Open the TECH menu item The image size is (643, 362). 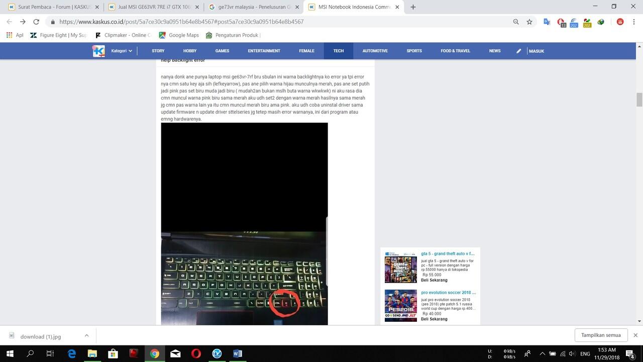(x=339, y=51)
